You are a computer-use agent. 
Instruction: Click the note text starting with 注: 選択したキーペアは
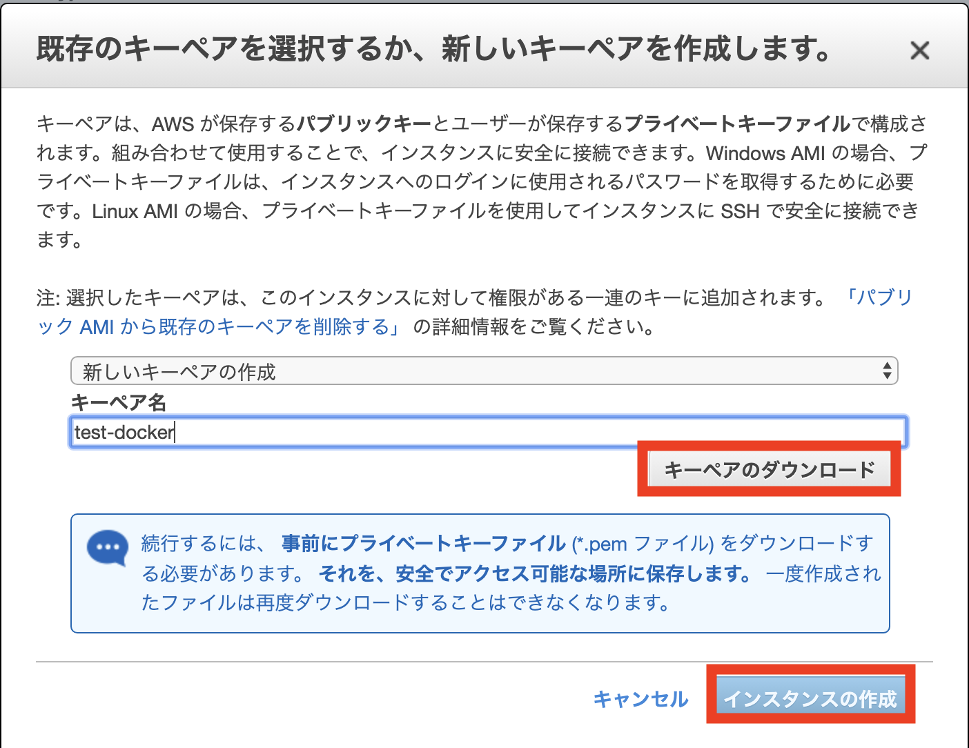tap(432, 297)
